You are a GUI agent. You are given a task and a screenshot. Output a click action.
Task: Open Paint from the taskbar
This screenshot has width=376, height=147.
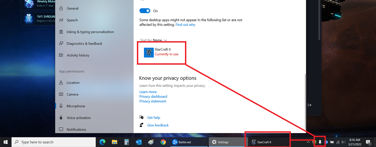coord(151,142)
